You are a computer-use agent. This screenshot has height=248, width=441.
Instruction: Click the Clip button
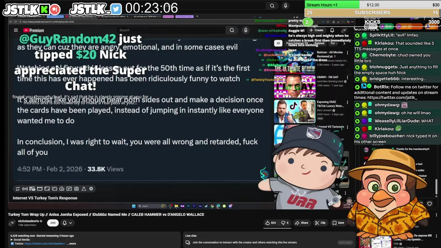320,223
